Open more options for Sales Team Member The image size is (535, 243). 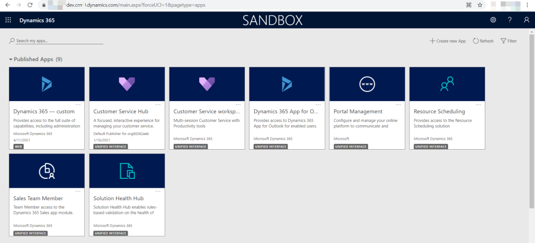click(78, 191)
